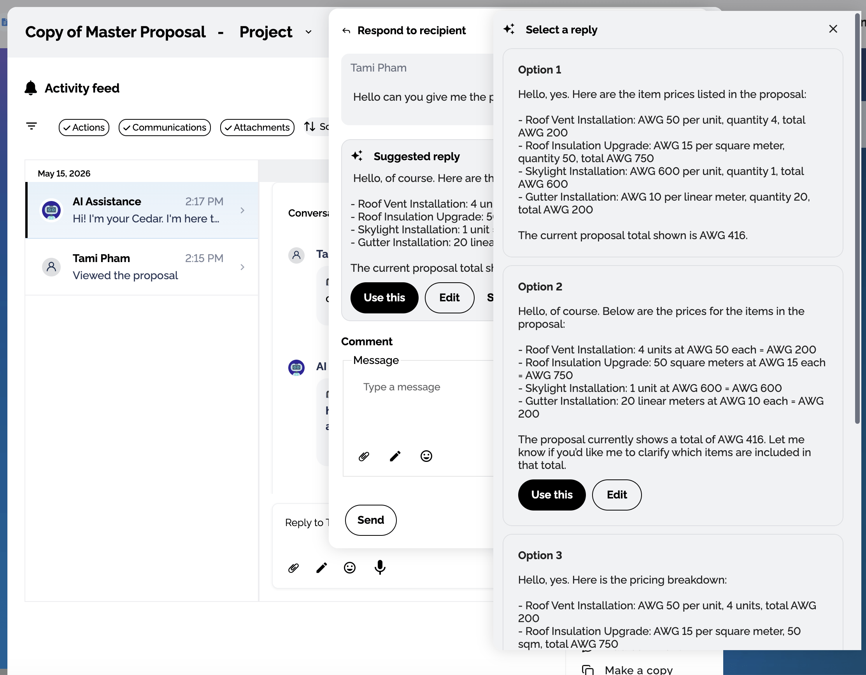
Task: Expand the Project title dropdown chevron
Action: coord(309,32)
